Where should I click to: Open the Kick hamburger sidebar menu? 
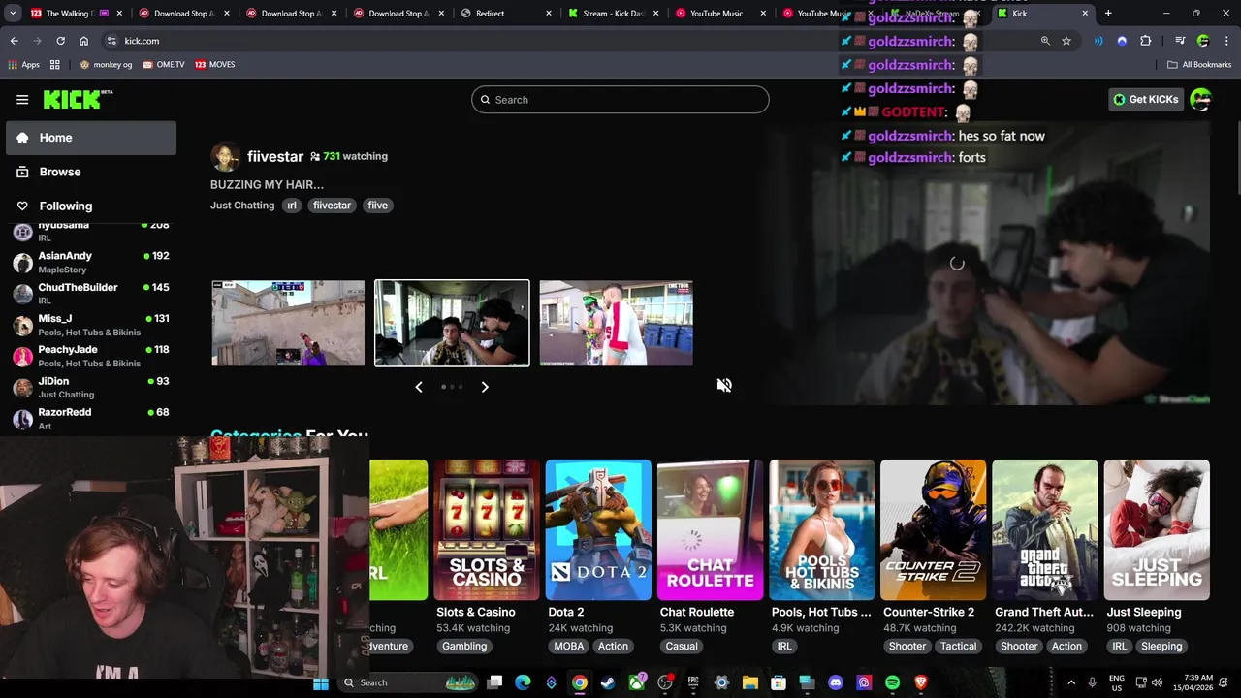pyautogui.click(x=22, y=100)
